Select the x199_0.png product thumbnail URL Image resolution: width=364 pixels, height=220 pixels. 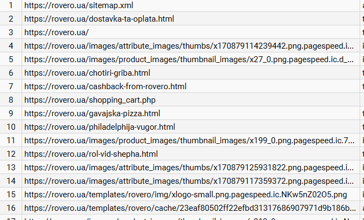[x=189, y=141]
